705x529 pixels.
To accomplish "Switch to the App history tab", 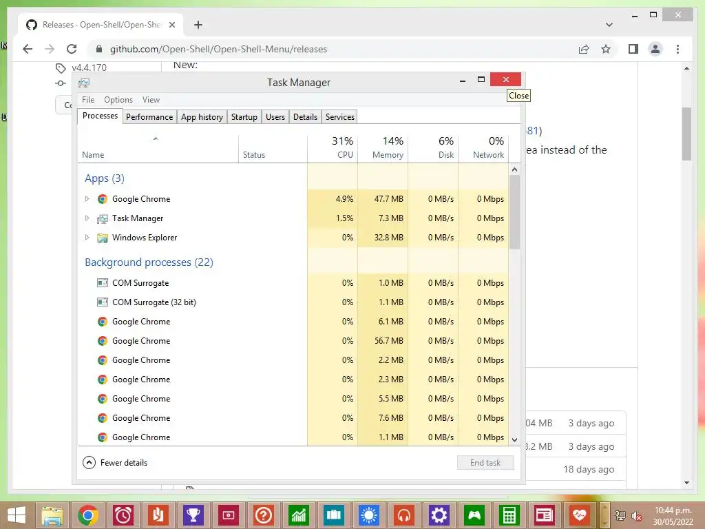I will click(x=202, y=117).
